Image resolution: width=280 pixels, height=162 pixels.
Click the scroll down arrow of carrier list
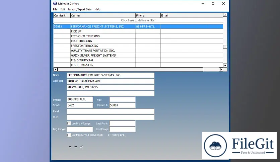coord(225,65)
